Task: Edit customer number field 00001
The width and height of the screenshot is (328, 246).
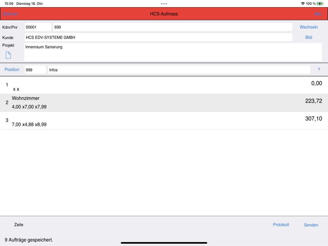Action: (x=38, y=27)
